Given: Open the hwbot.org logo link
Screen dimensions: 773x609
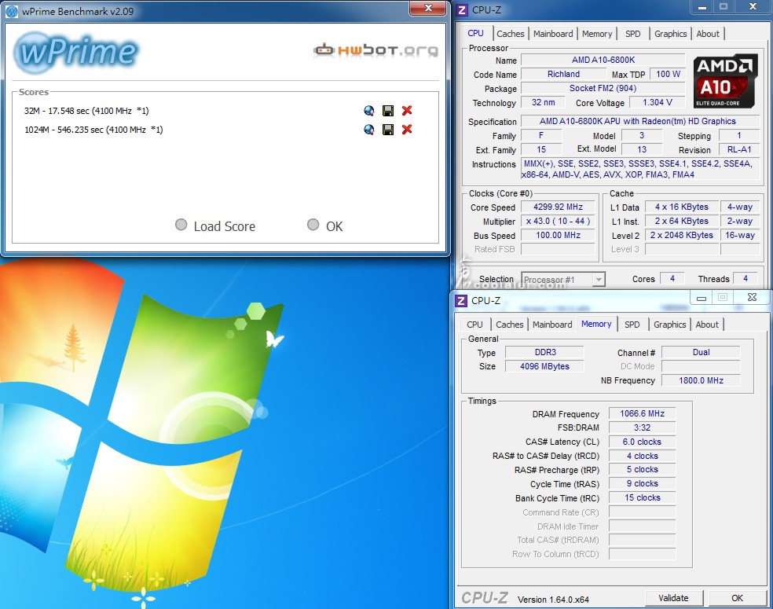Looking at the screenshot, I should (x=376, y=50).
